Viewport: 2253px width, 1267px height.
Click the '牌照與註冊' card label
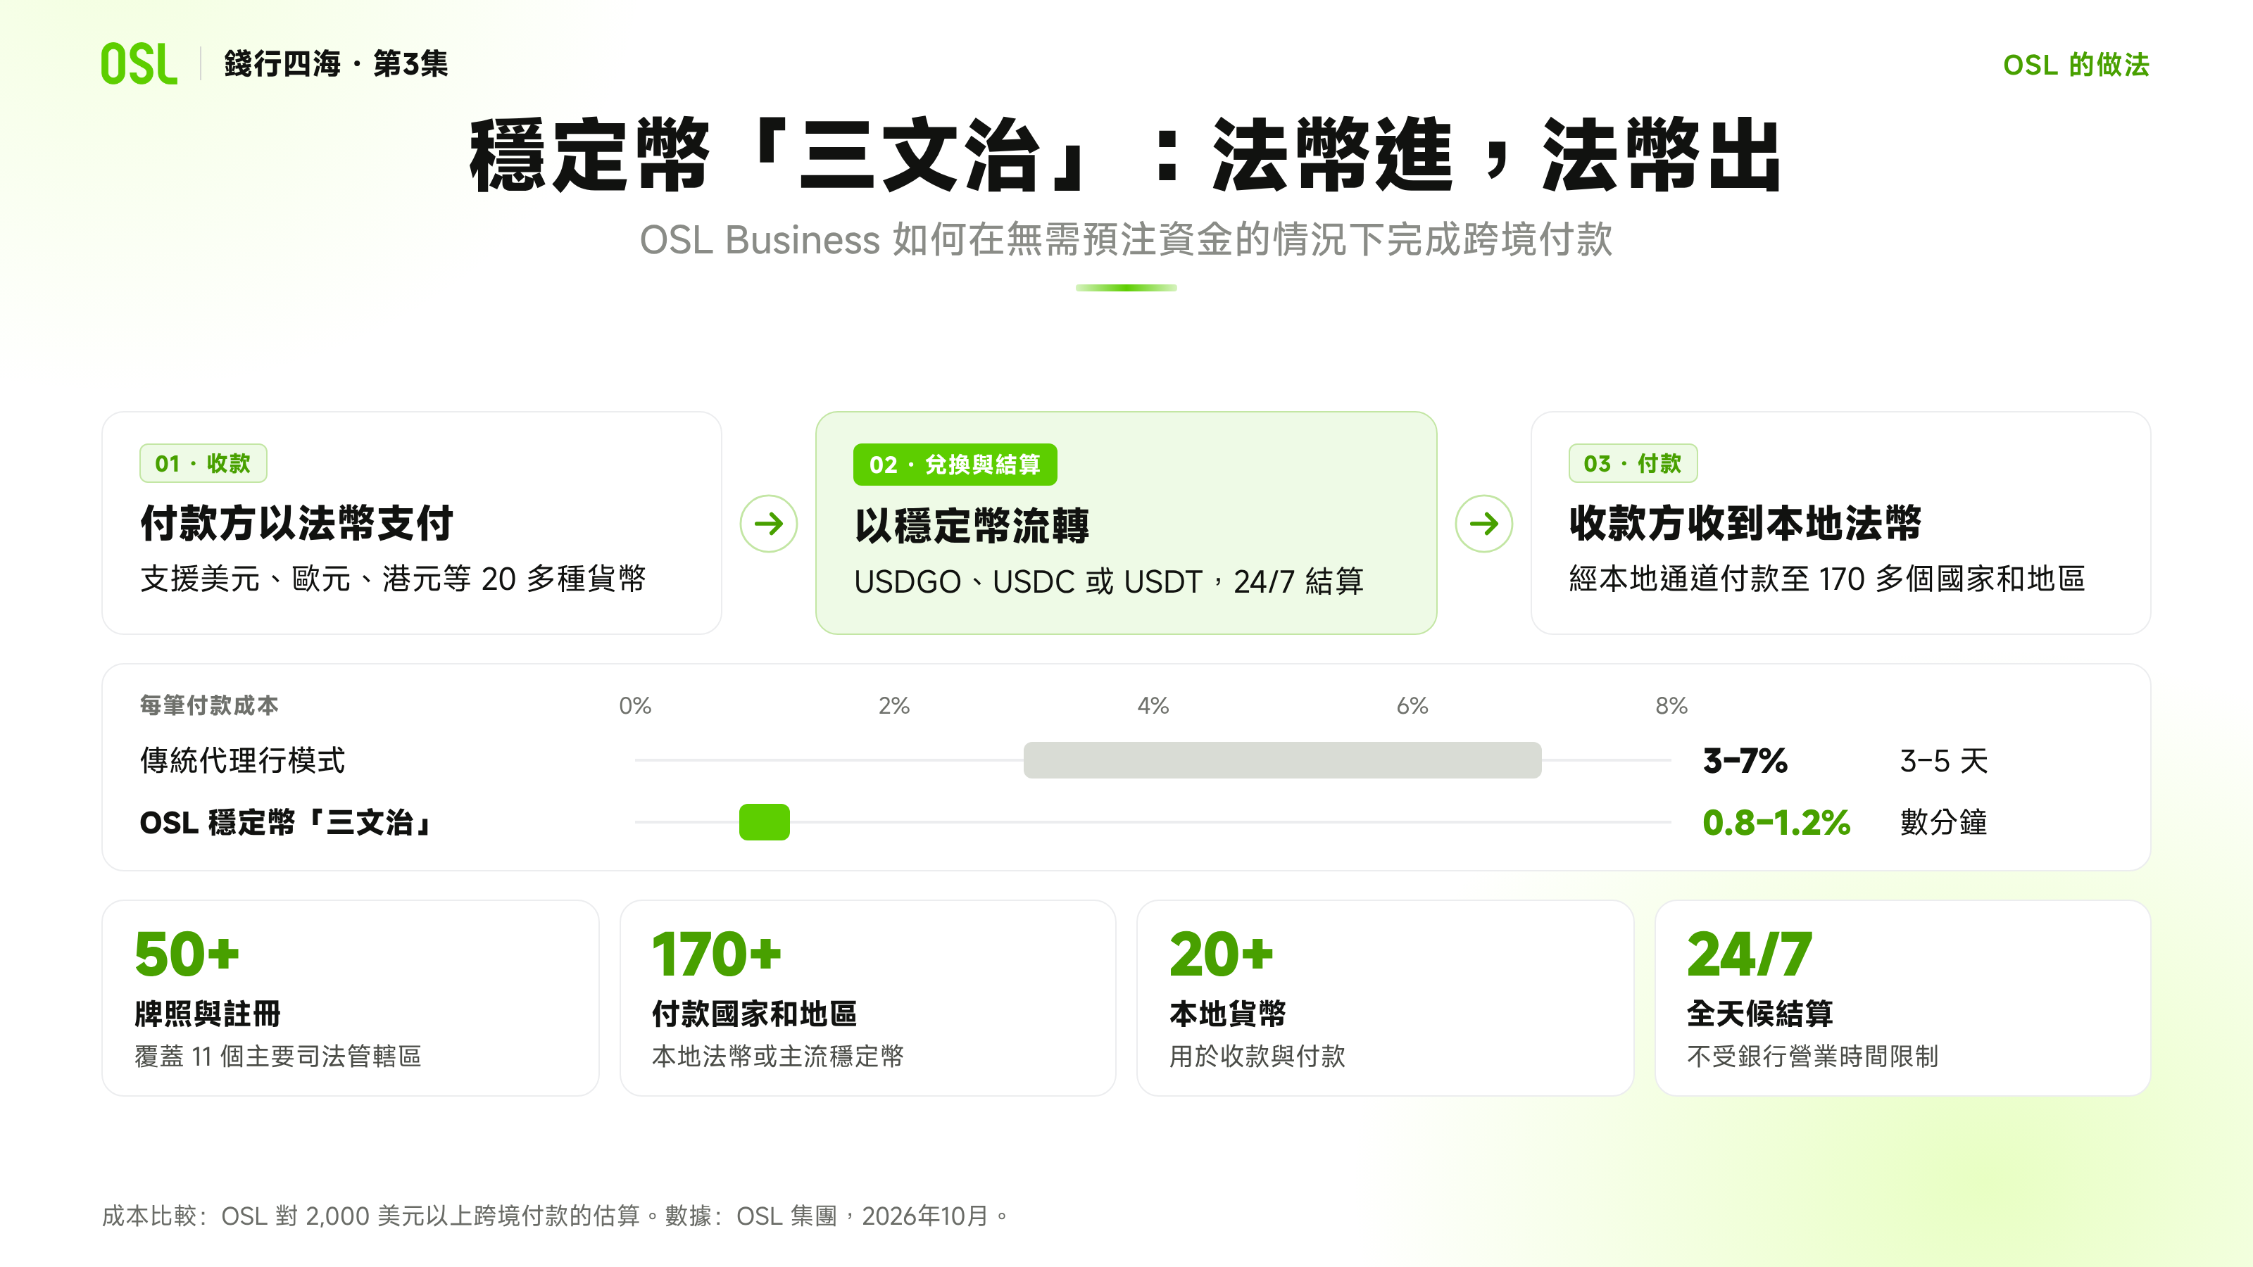[207, 1014]
